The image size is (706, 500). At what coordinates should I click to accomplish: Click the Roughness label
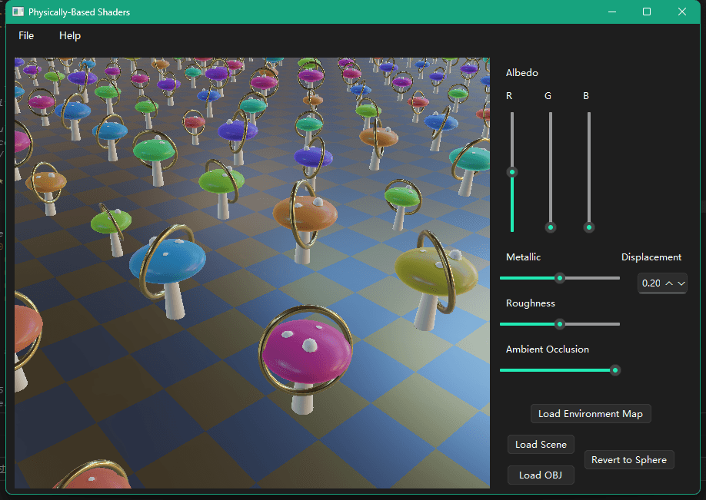(531, 303)
